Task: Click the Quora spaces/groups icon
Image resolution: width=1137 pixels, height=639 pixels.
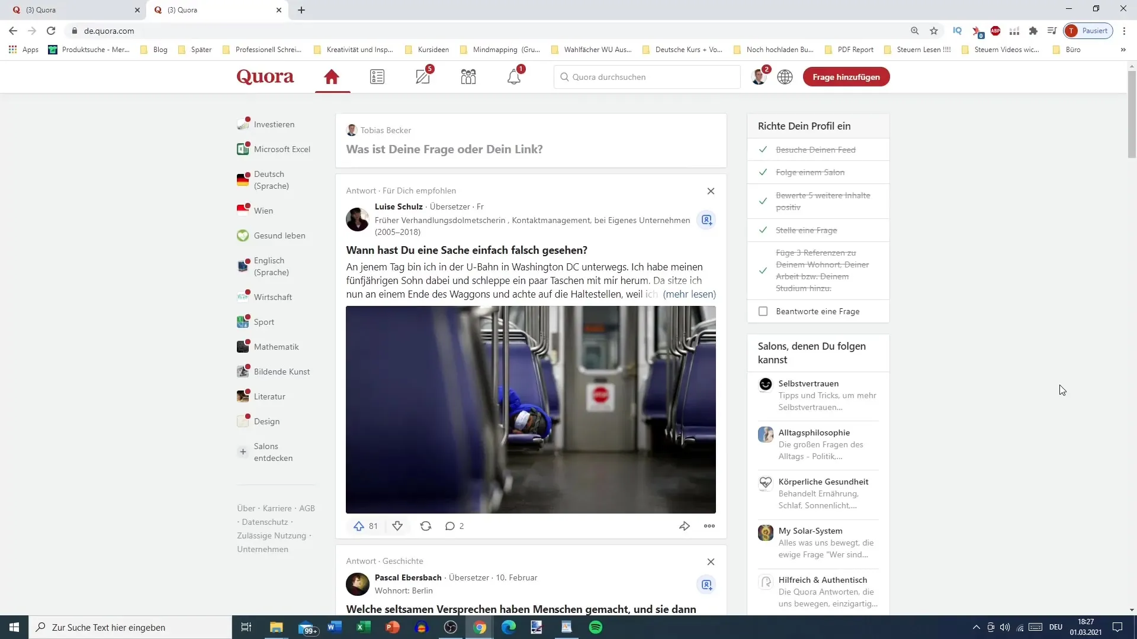Action: pos(468,76)
